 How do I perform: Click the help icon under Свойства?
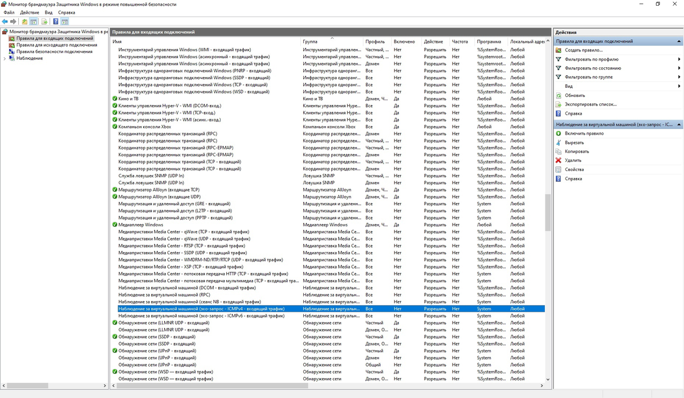559,178
